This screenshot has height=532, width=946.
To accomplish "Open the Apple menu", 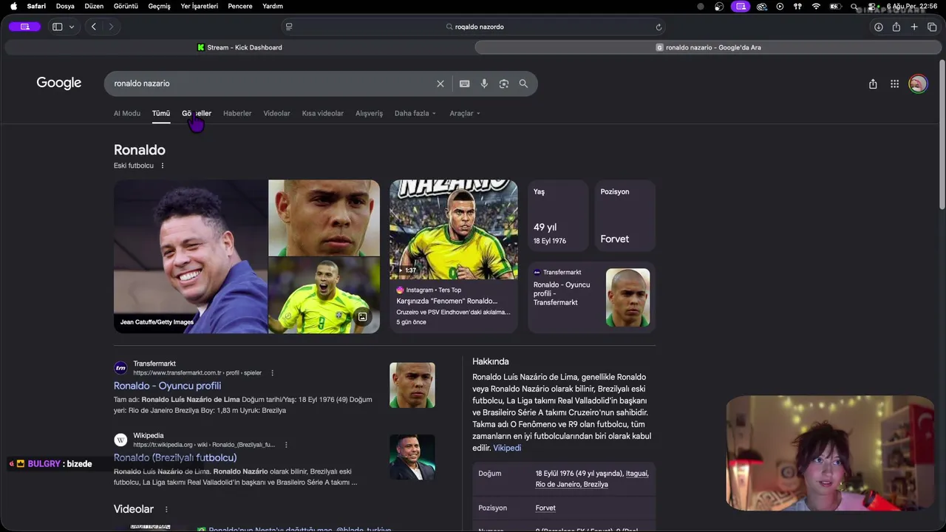I will click(13, 6).
